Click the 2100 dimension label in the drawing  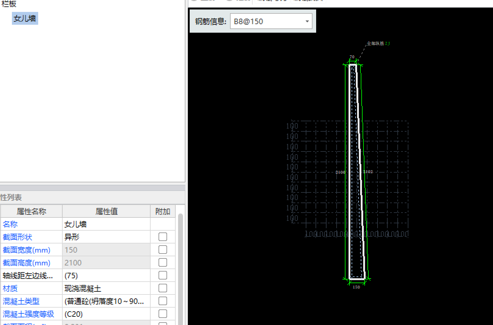(x=340, y=172)
